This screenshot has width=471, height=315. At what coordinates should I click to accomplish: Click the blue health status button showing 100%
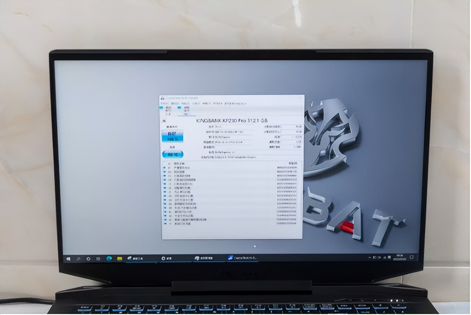click(173, 136)
